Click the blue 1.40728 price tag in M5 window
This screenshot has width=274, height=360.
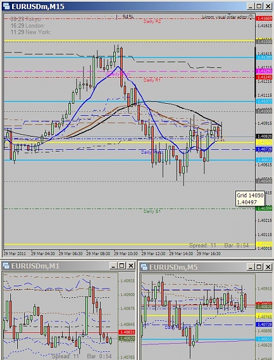pyautogui.click(x=264, y=324)
